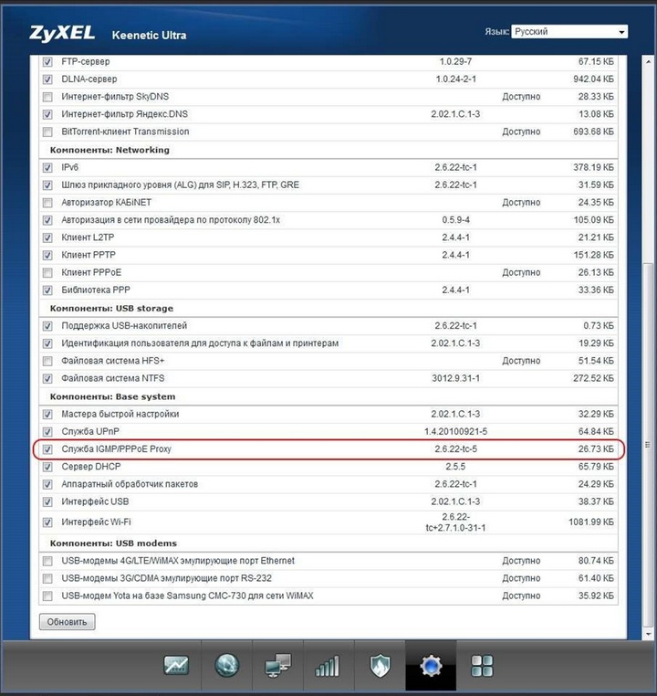Uncheck the DHCP server checkbox
This screenshot has height=696, width=657.
[x=47, y=467]
